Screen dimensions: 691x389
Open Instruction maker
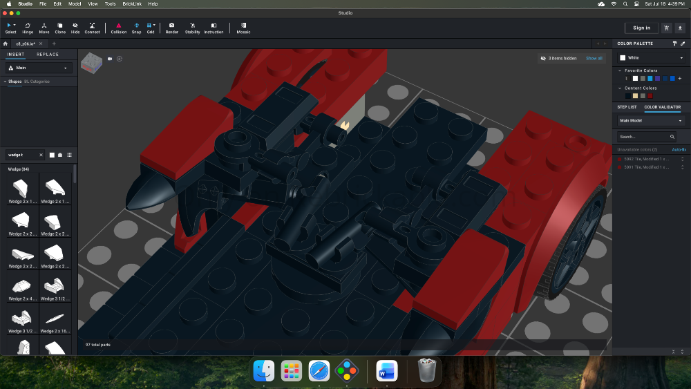pos(214,28)
